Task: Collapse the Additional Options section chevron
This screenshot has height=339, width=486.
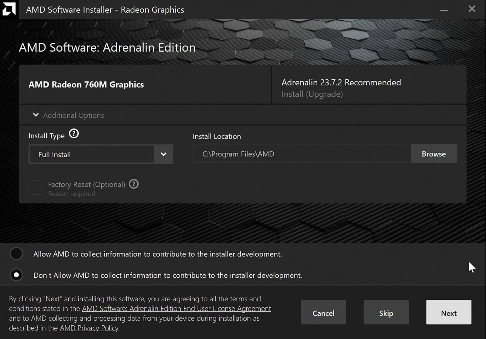Action: 36,115
